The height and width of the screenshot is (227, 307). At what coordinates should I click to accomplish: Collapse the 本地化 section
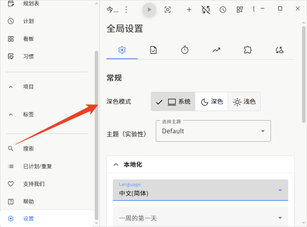pyautogui.click(x=116, y=164)
